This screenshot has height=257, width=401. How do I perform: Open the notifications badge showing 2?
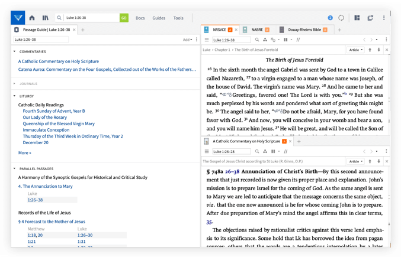click(330, 18)
